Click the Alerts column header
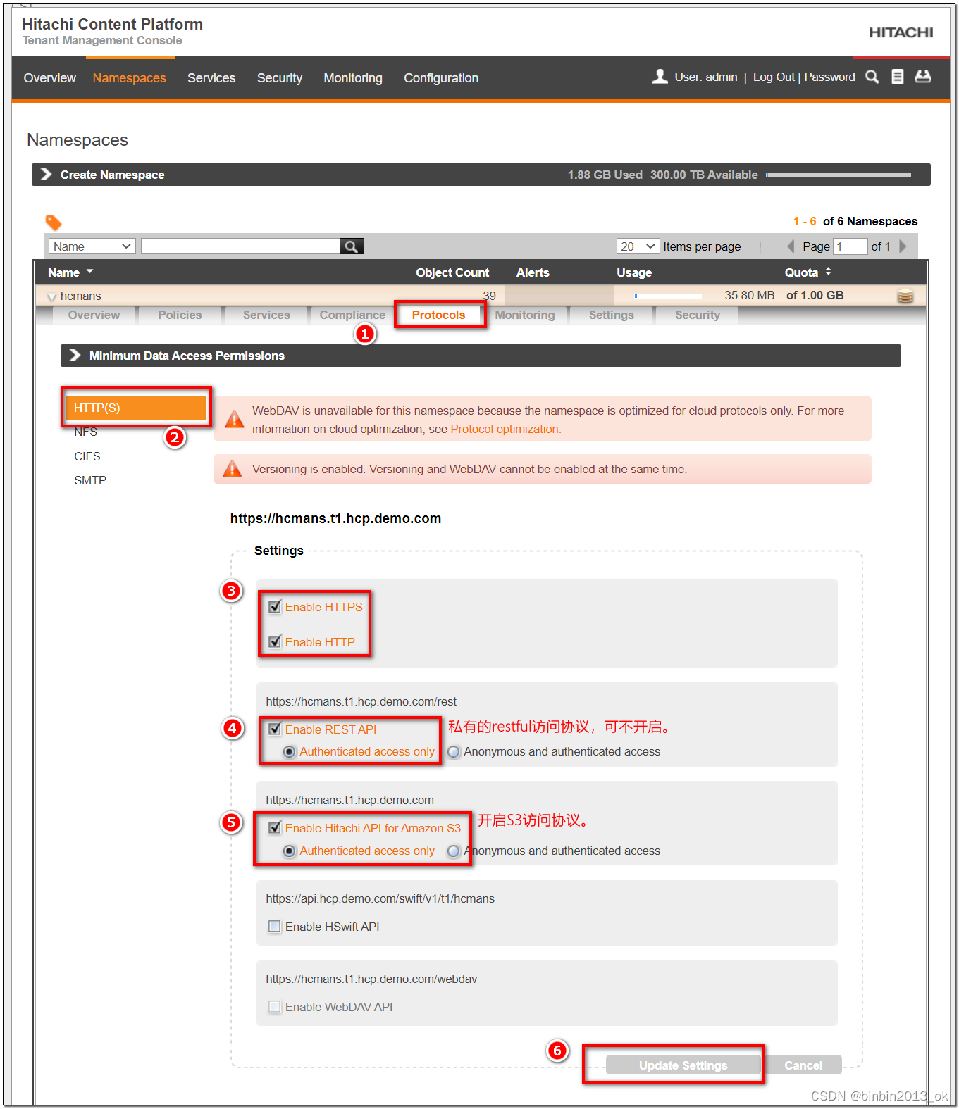 (533, 272)
